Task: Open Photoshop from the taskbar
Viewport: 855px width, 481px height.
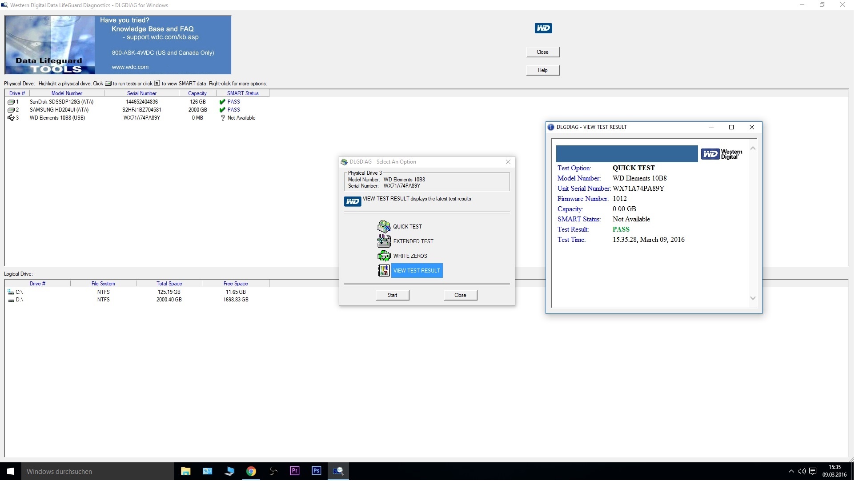Action: coord(317,471)
